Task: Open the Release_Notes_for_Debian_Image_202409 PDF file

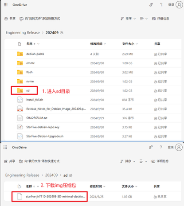Action: pyautogui.click(x=56, y=109)
